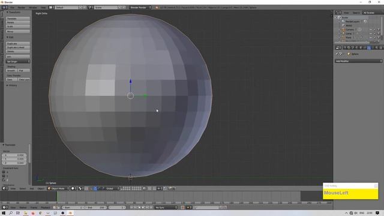Open the timeline Marker menu
384x216 pixels.
tap(23, 208)
